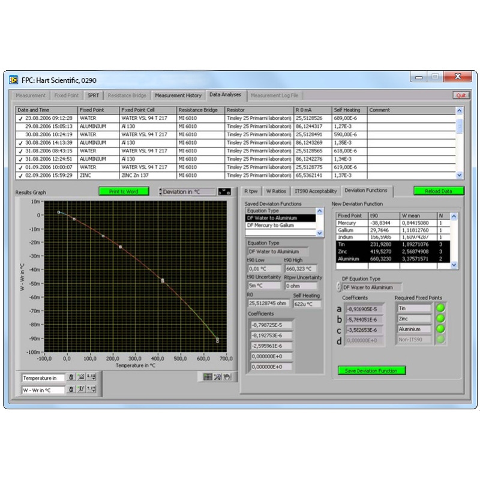This screenshot has width=480, height=480.
Task: Select Deviation Functions sub-tab
Action: [x=366, y=190]
